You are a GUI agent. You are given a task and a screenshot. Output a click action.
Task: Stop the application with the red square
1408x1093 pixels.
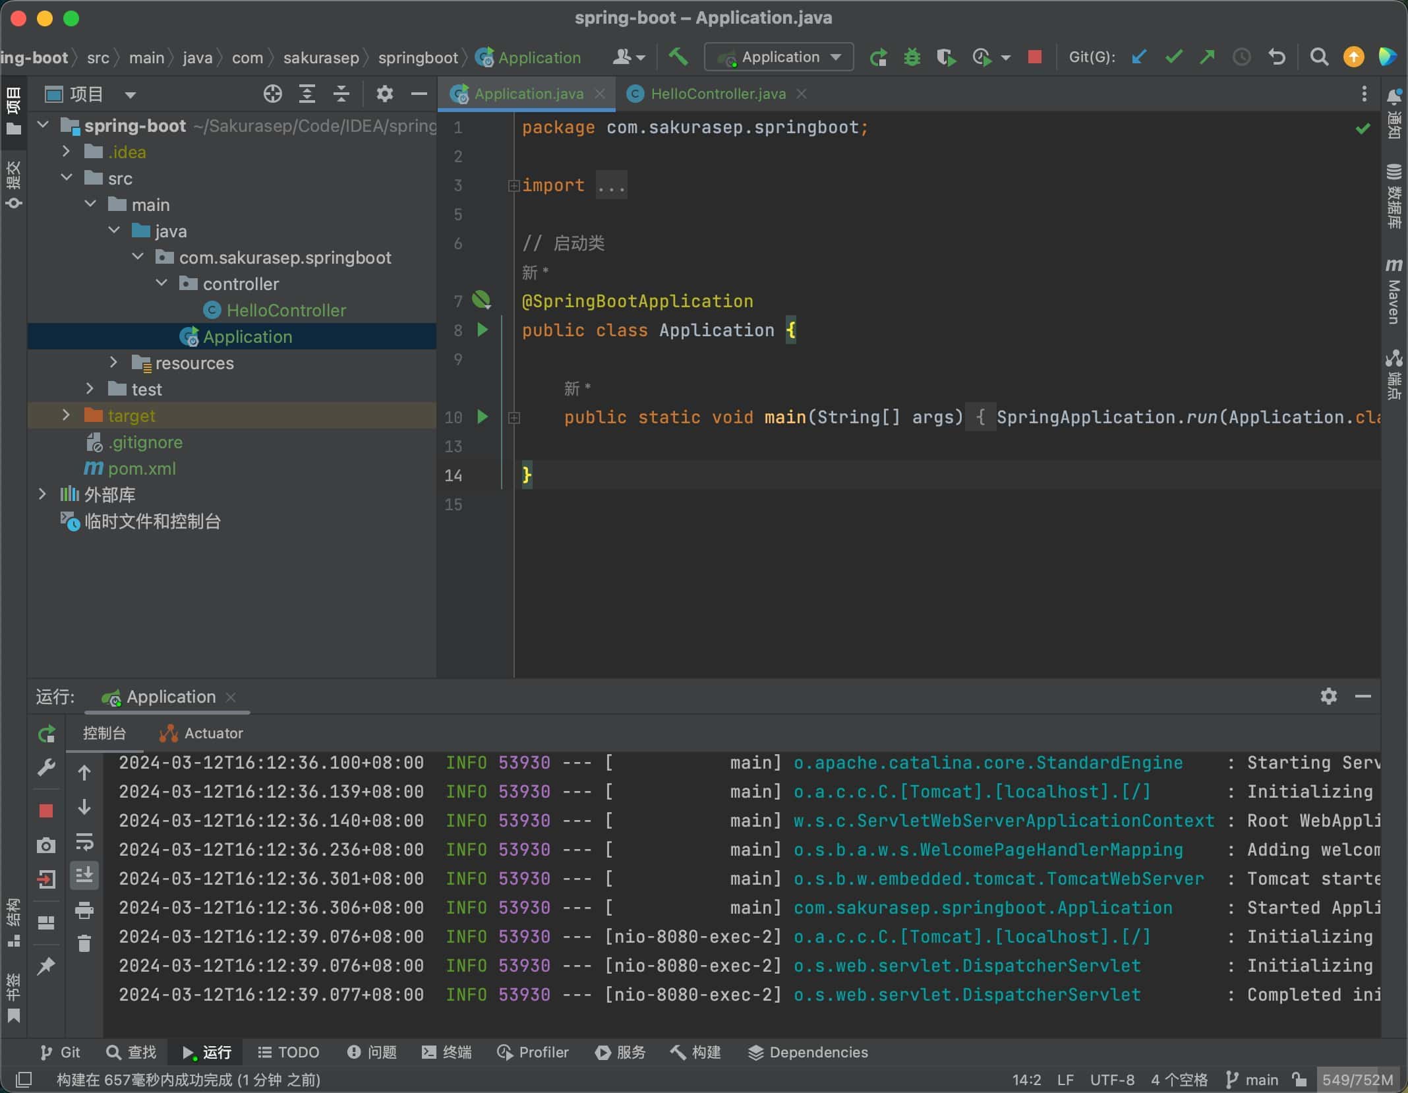point(1034,57)
